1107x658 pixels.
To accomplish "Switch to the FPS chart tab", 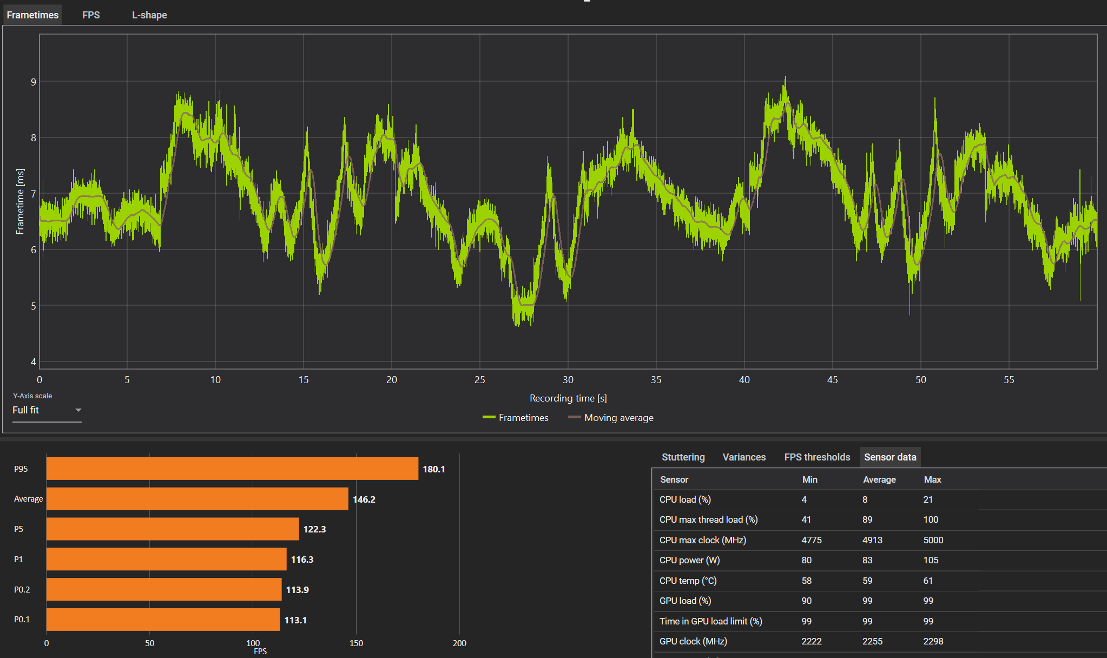I will pyautogui.click(x=91, y=15).
